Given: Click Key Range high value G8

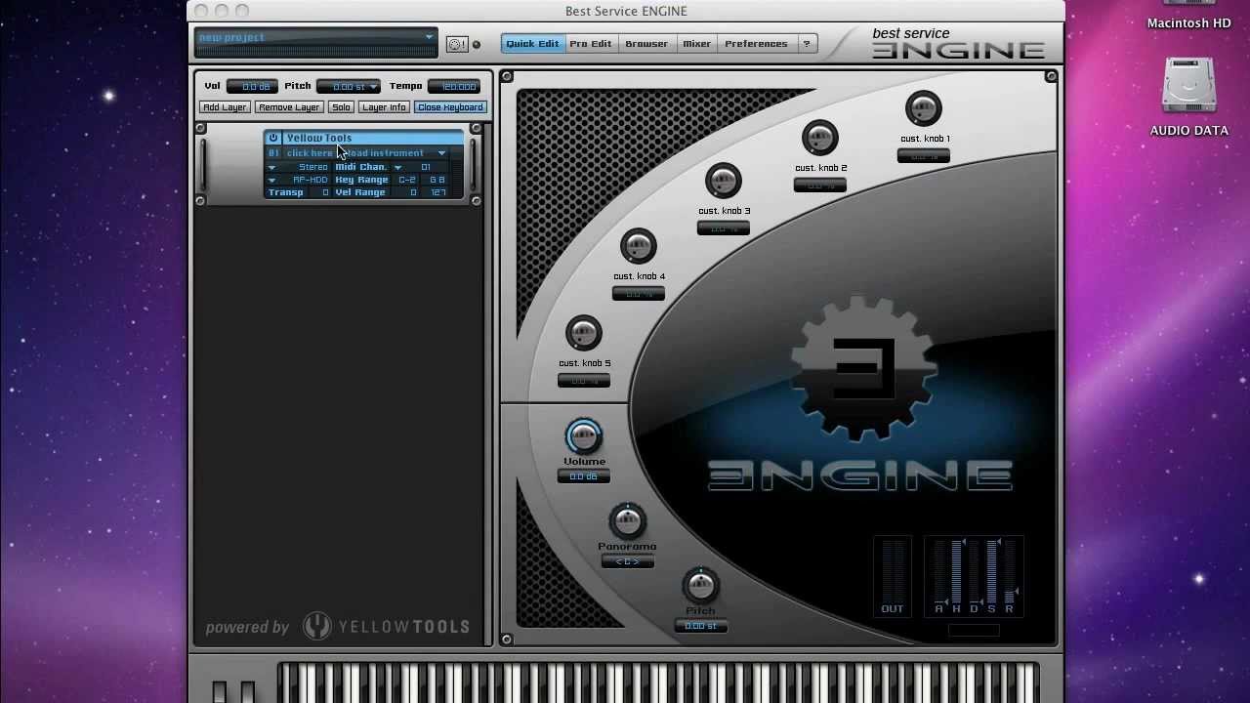Looking at the screenshot, I should (437, 180).
